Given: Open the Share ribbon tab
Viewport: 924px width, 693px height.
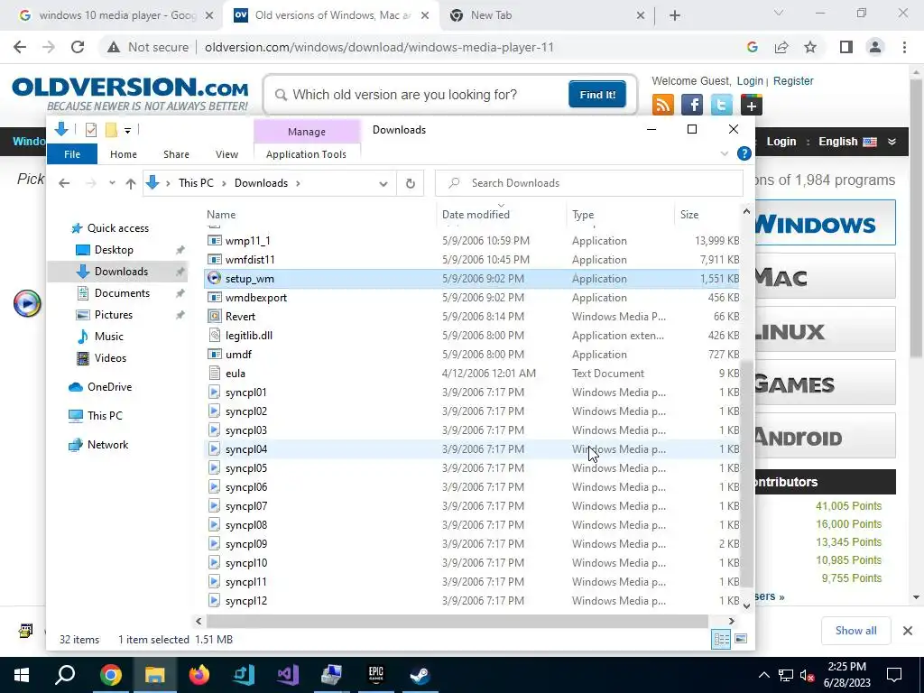Looking at the screenshot, I should [x=176, y=153].
